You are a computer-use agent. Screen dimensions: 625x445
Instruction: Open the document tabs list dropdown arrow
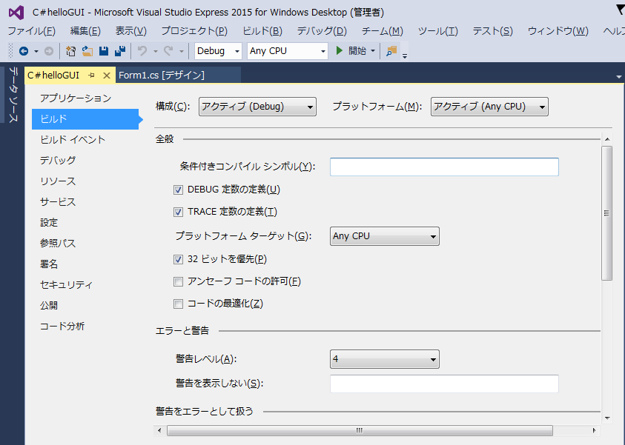coord(618,76)
